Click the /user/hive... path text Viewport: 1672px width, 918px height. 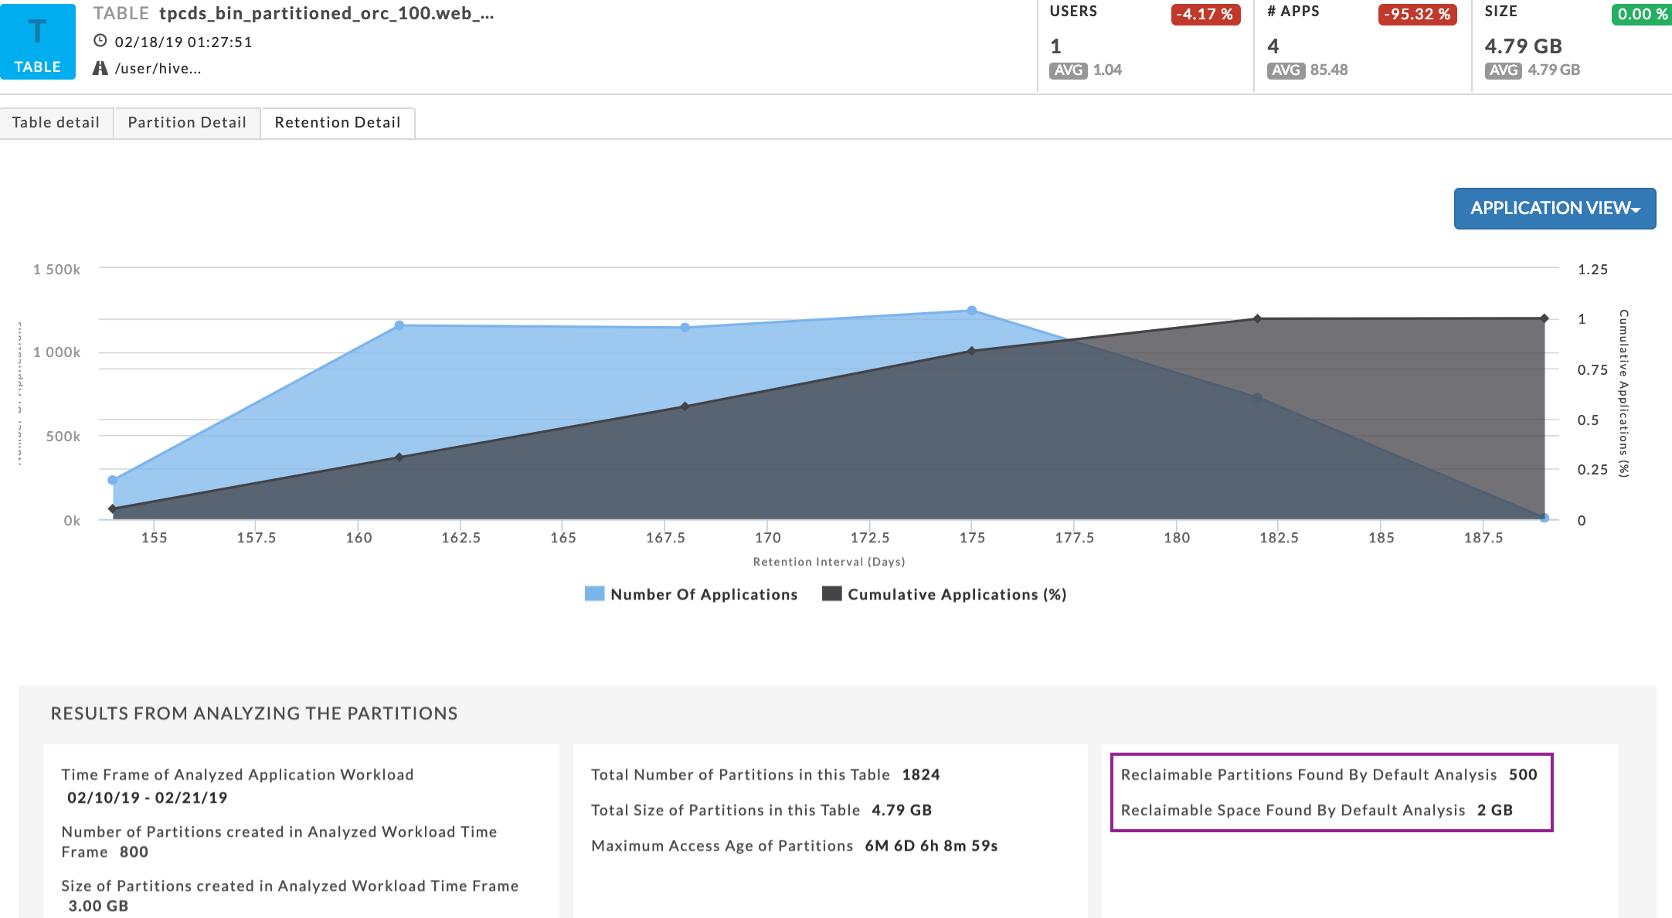pos(158,69)
